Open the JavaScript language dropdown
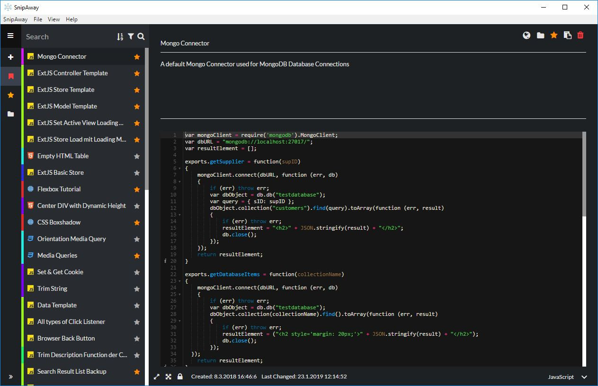The image size is (598, 386). coord(567,377)
